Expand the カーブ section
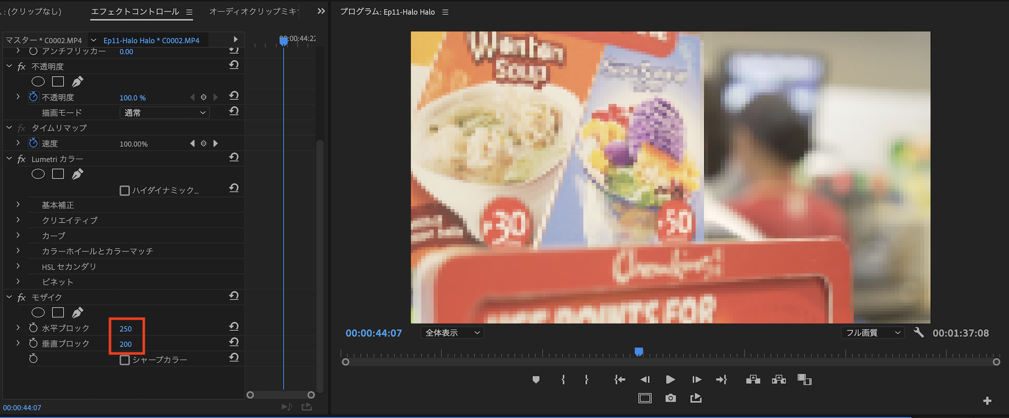Image resolution: width=1009 pixels, height=418 pixels. 18,235
